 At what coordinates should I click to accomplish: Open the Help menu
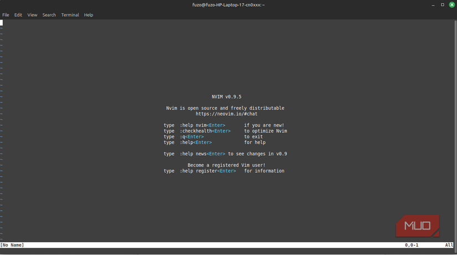88,15
